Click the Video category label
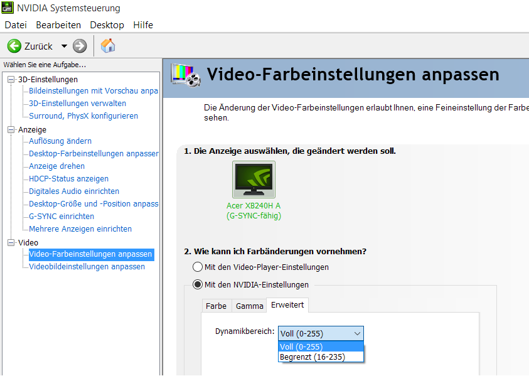This screenshot has height=376, width=529. (x=28, y=243)
